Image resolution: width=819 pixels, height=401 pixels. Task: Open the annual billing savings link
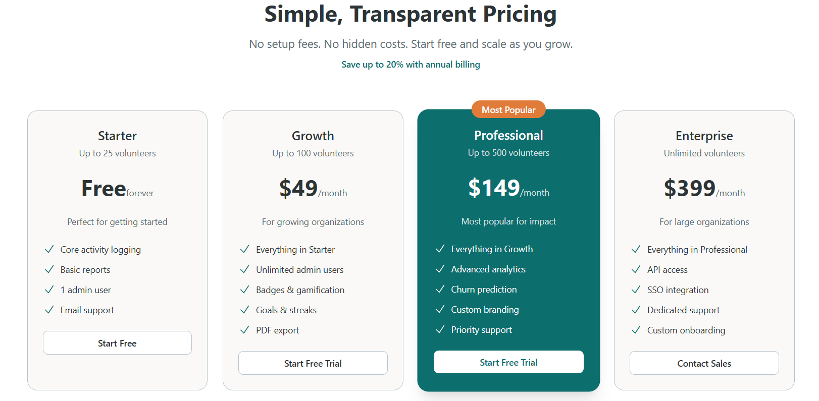point(411,64)
